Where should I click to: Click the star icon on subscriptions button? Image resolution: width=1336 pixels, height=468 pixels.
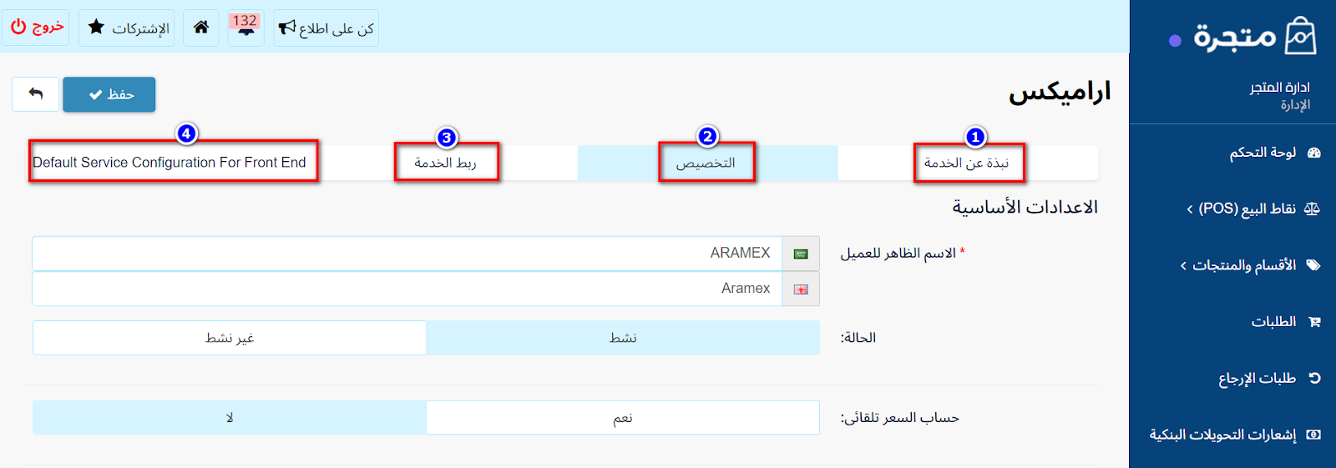point(96,28)
